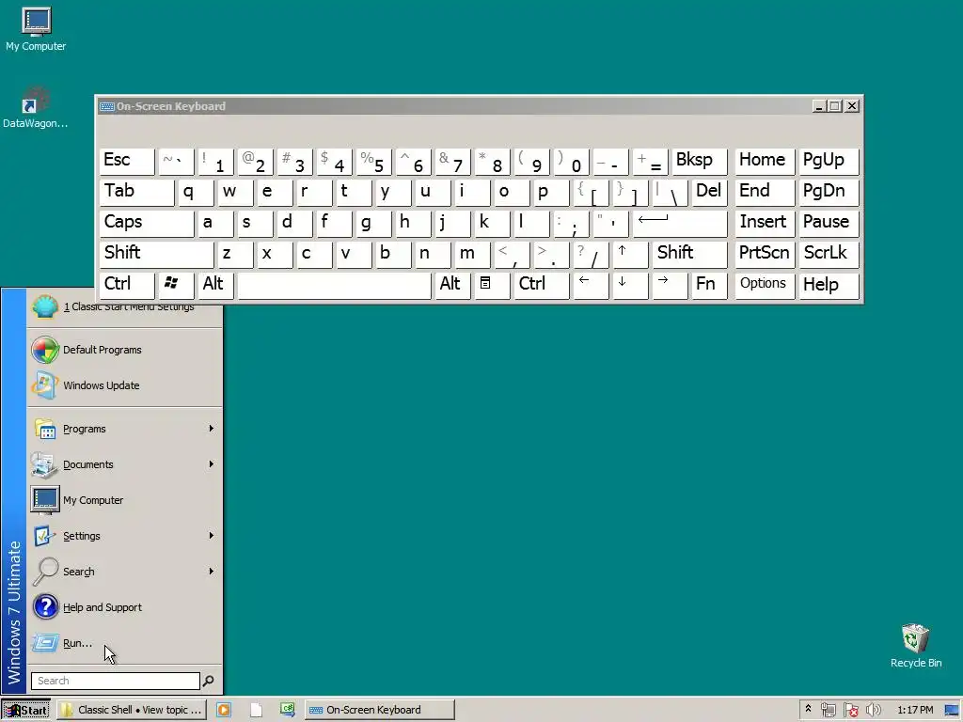The image size is (963, 722).
Task: Select On-Screen Keyboard taskbar button
Action: point(380,710)
